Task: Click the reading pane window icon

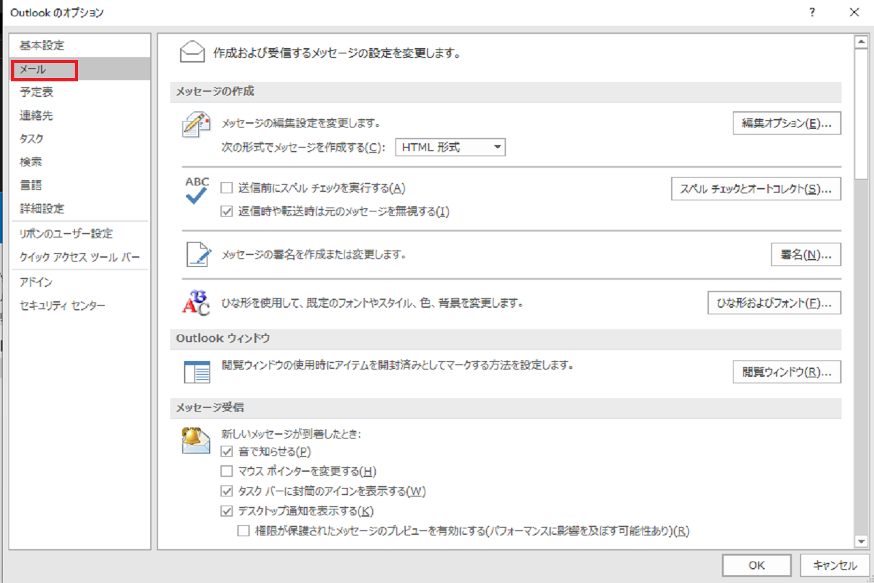Action: 196,373
